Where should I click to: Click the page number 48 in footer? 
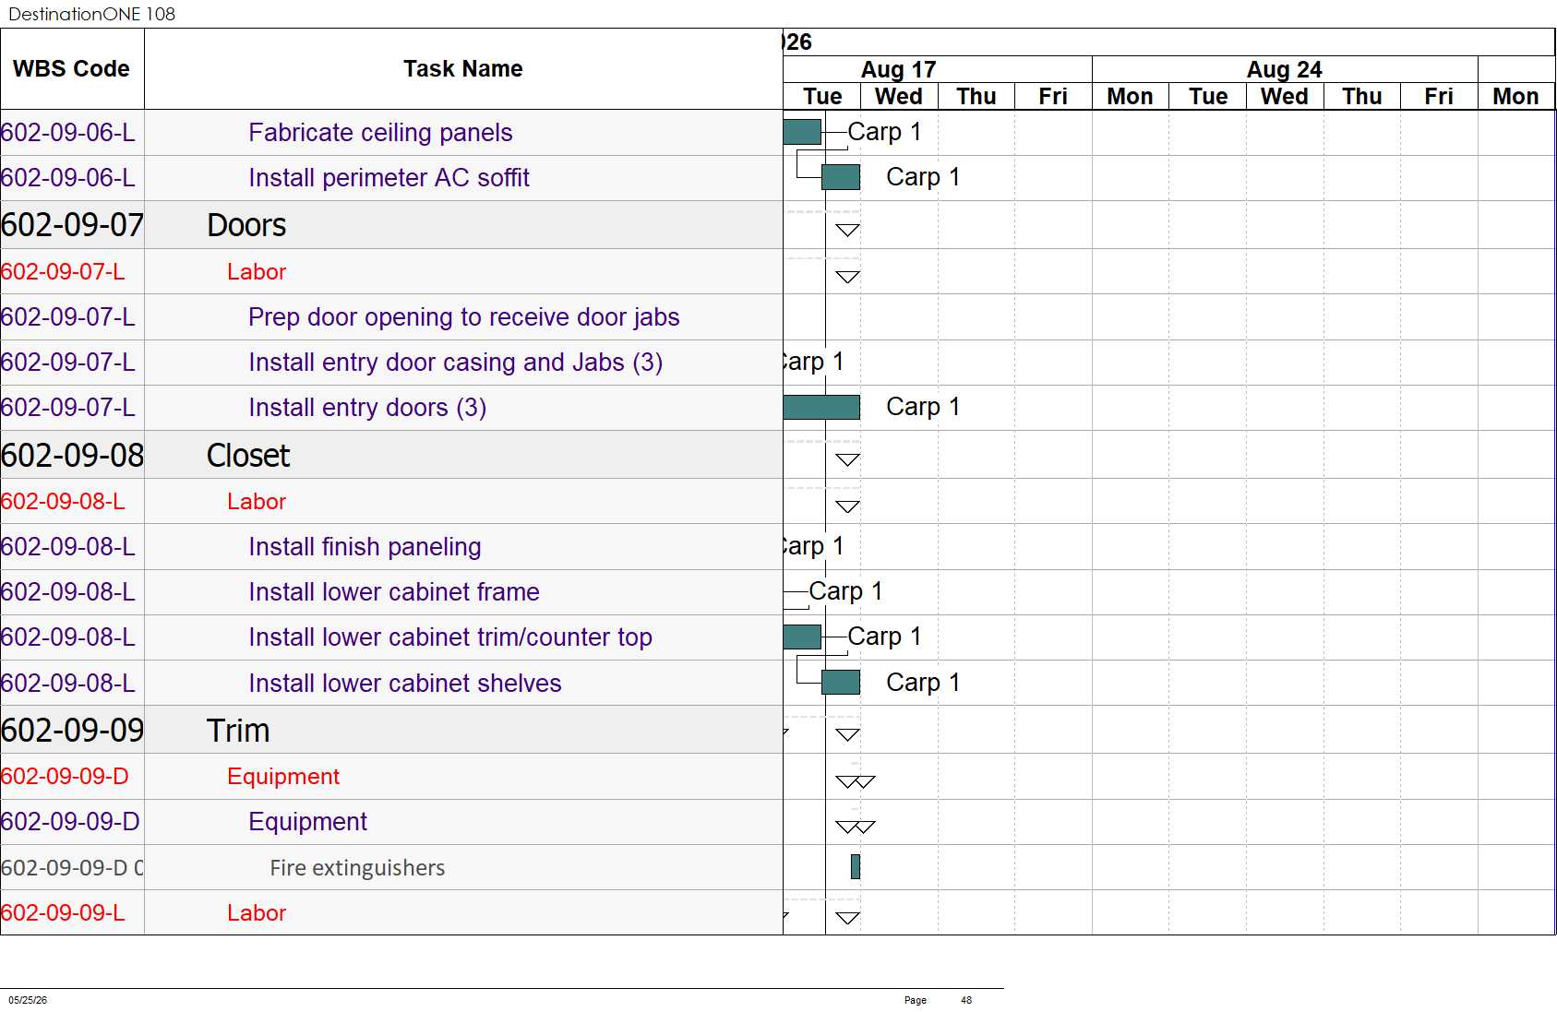(x=966, y=1000)
